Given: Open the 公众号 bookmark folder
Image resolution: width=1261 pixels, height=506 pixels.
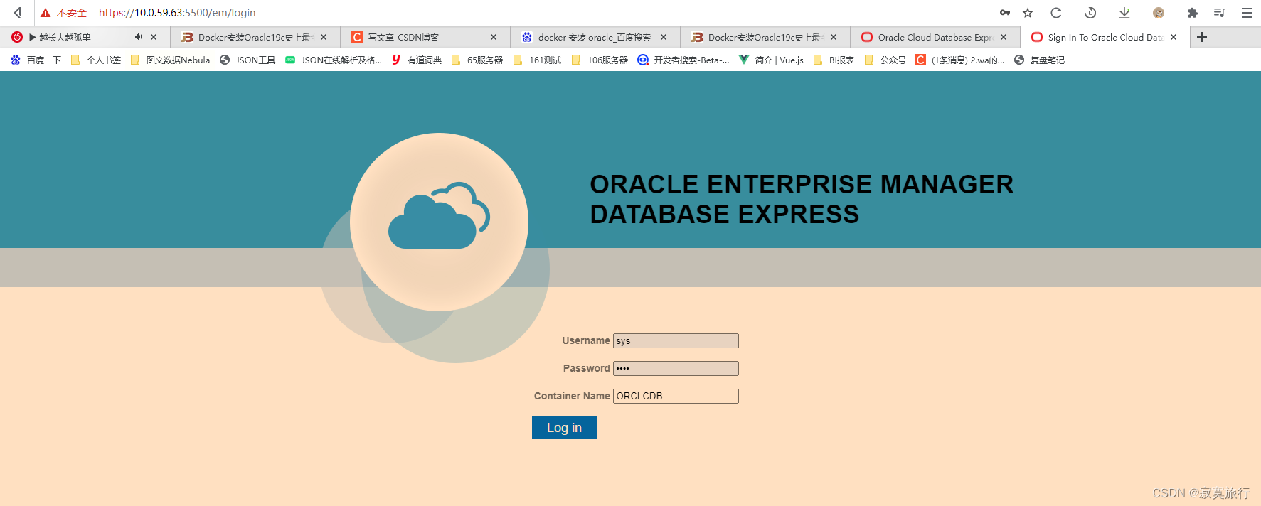Looking at the screenshot, I should (885, 60).
